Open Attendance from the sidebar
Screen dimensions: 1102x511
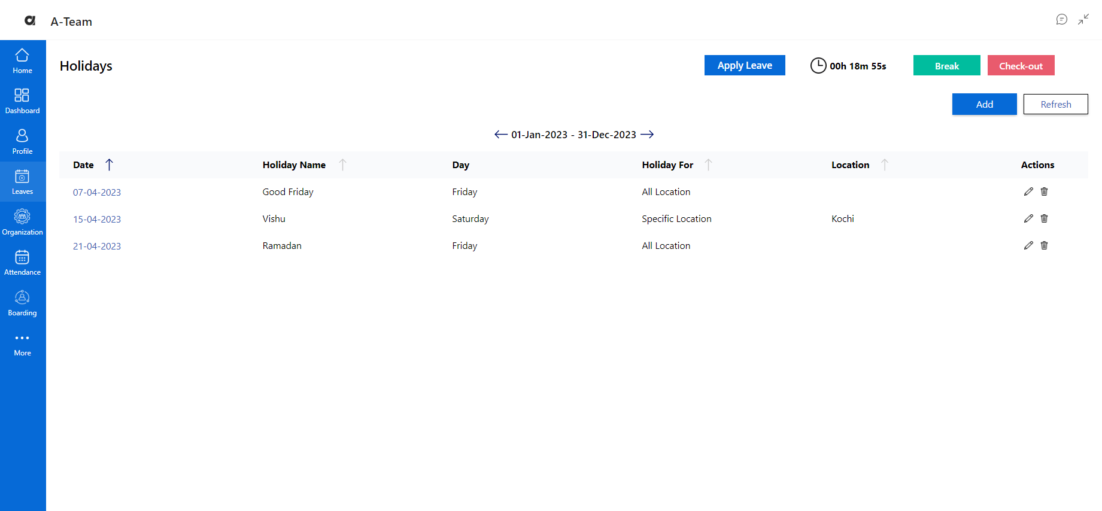22,263
